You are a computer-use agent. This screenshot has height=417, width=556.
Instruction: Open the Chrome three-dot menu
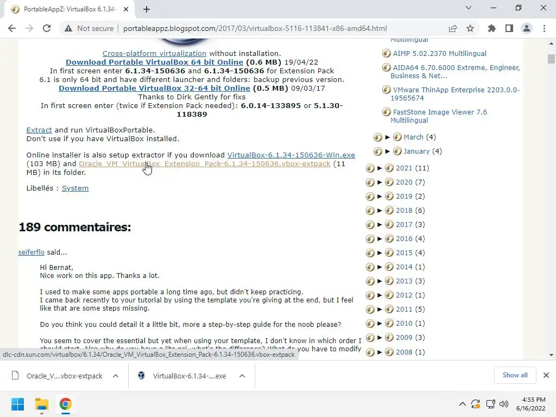544,28
